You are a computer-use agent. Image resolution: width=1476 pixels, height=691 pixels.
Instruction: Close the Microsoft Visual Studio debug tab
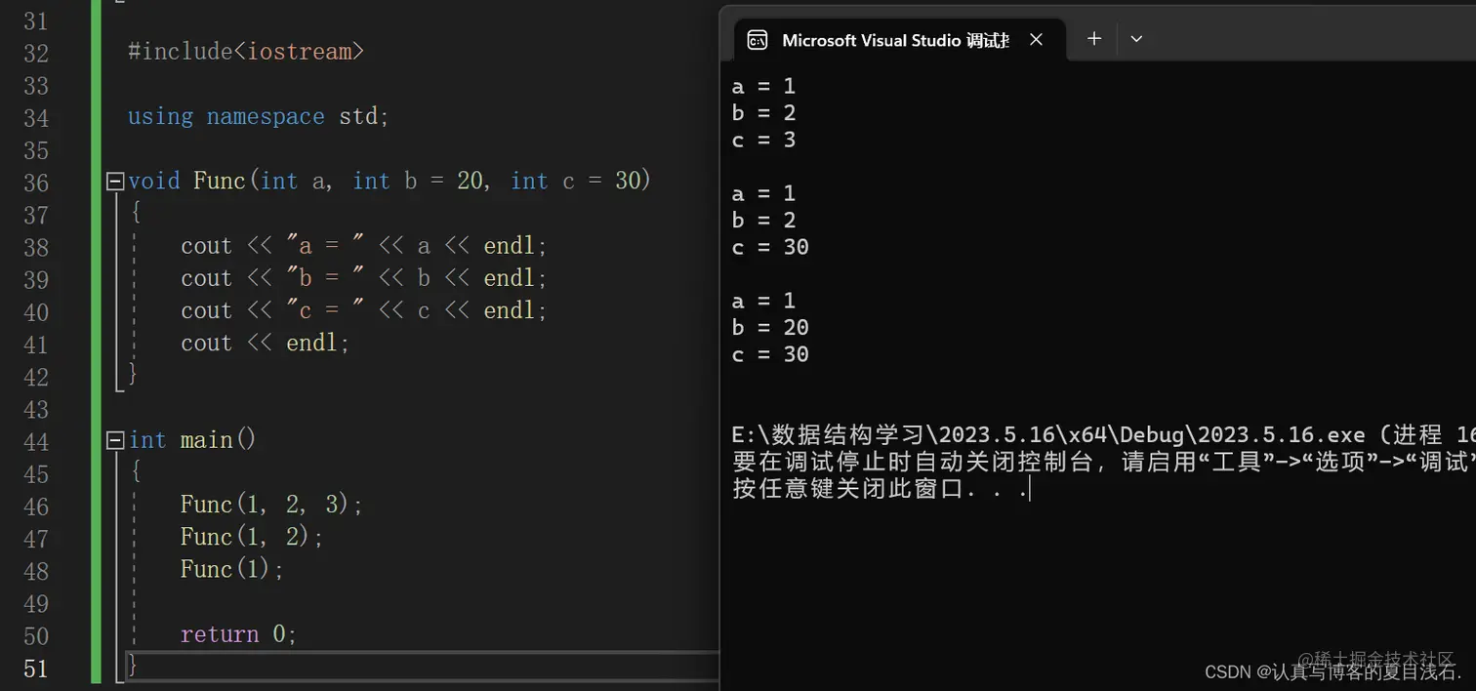tap(1037, 40)
